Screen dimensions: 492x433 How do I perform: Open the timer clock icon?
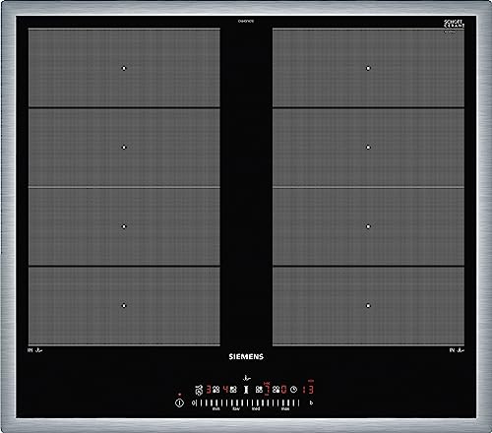293,390
